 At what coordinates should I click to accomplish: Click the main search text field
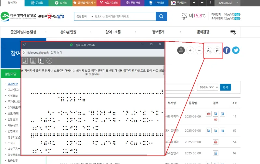point(124,16)
